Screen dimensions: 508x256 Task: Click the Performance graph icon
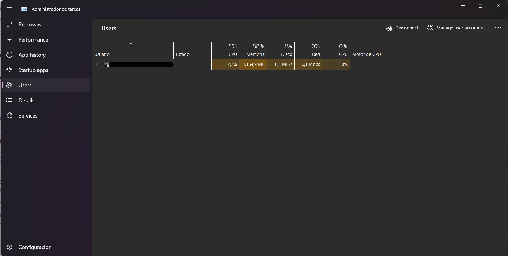[9, 39]
